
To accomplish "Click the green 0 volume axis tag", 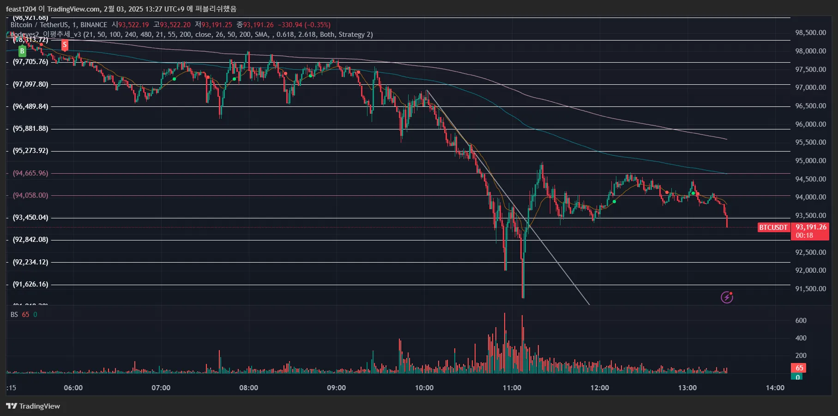I will click(797, 377).
